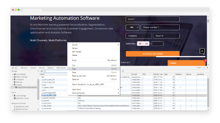This screenshot has height=123, width=220.
Task: Click the Application Cache grid icon
Action: [x=15, y=98]
